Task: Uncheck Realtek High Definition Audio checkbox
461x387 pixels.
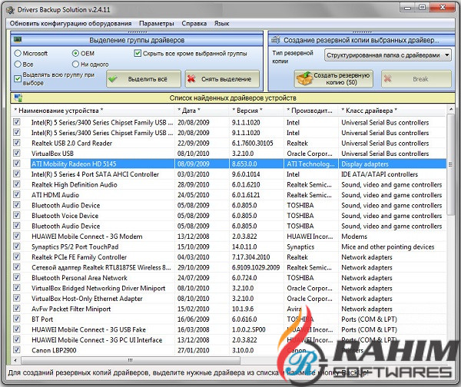Action: coord(17,184)
